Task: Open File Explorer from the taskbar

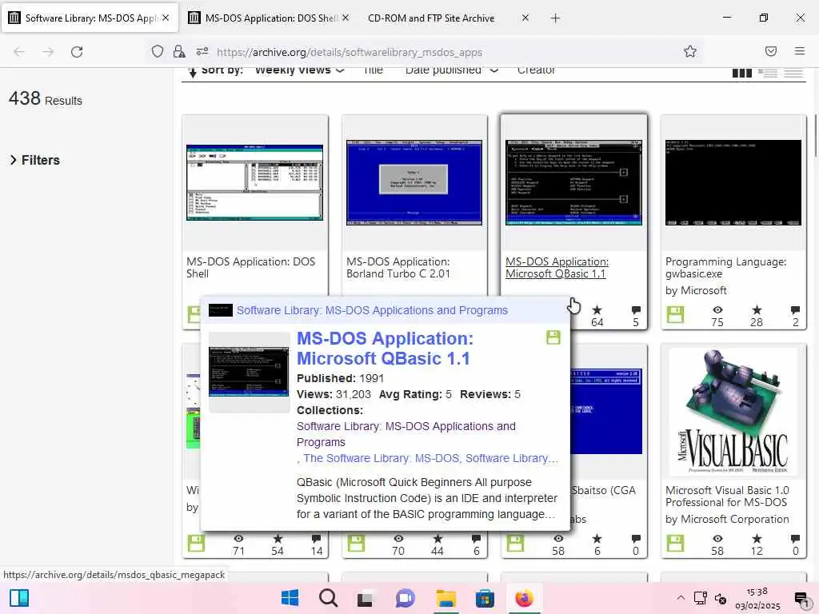Action: click(446, 598)
